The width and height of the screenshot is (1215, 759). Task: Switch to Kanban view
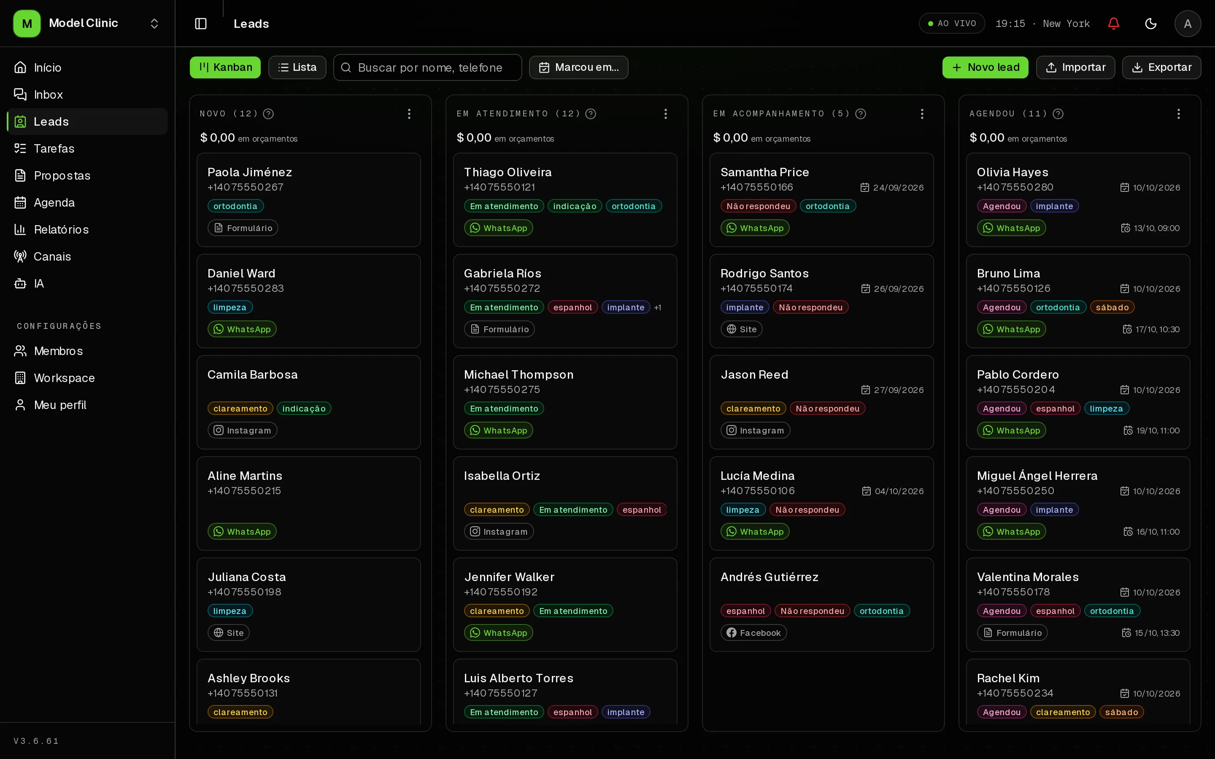click(225, 67)
